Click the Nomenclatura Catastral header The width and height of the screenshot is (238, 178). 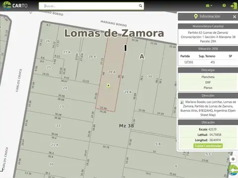point(208,26)
